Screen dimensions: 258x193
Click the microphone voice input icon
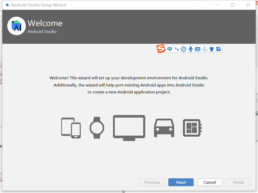(x=191, y=49)
